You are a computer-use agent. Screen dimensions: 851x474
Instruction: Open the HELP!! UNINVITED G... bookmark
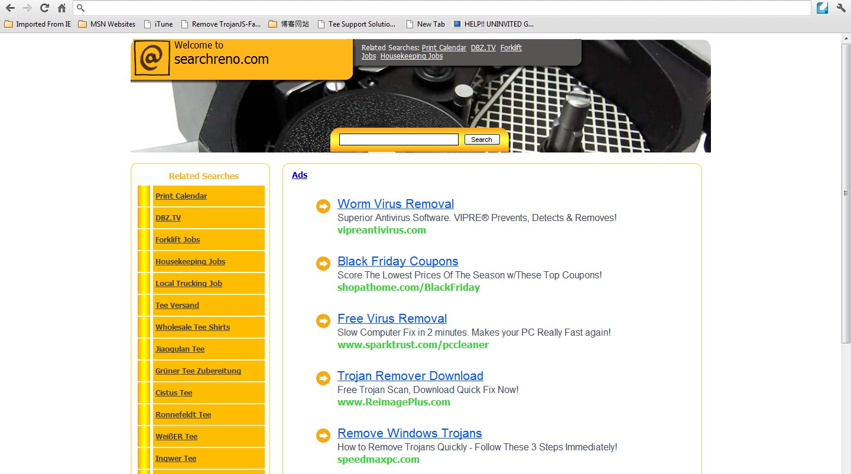pyautogui.click(x=493, y=24)
